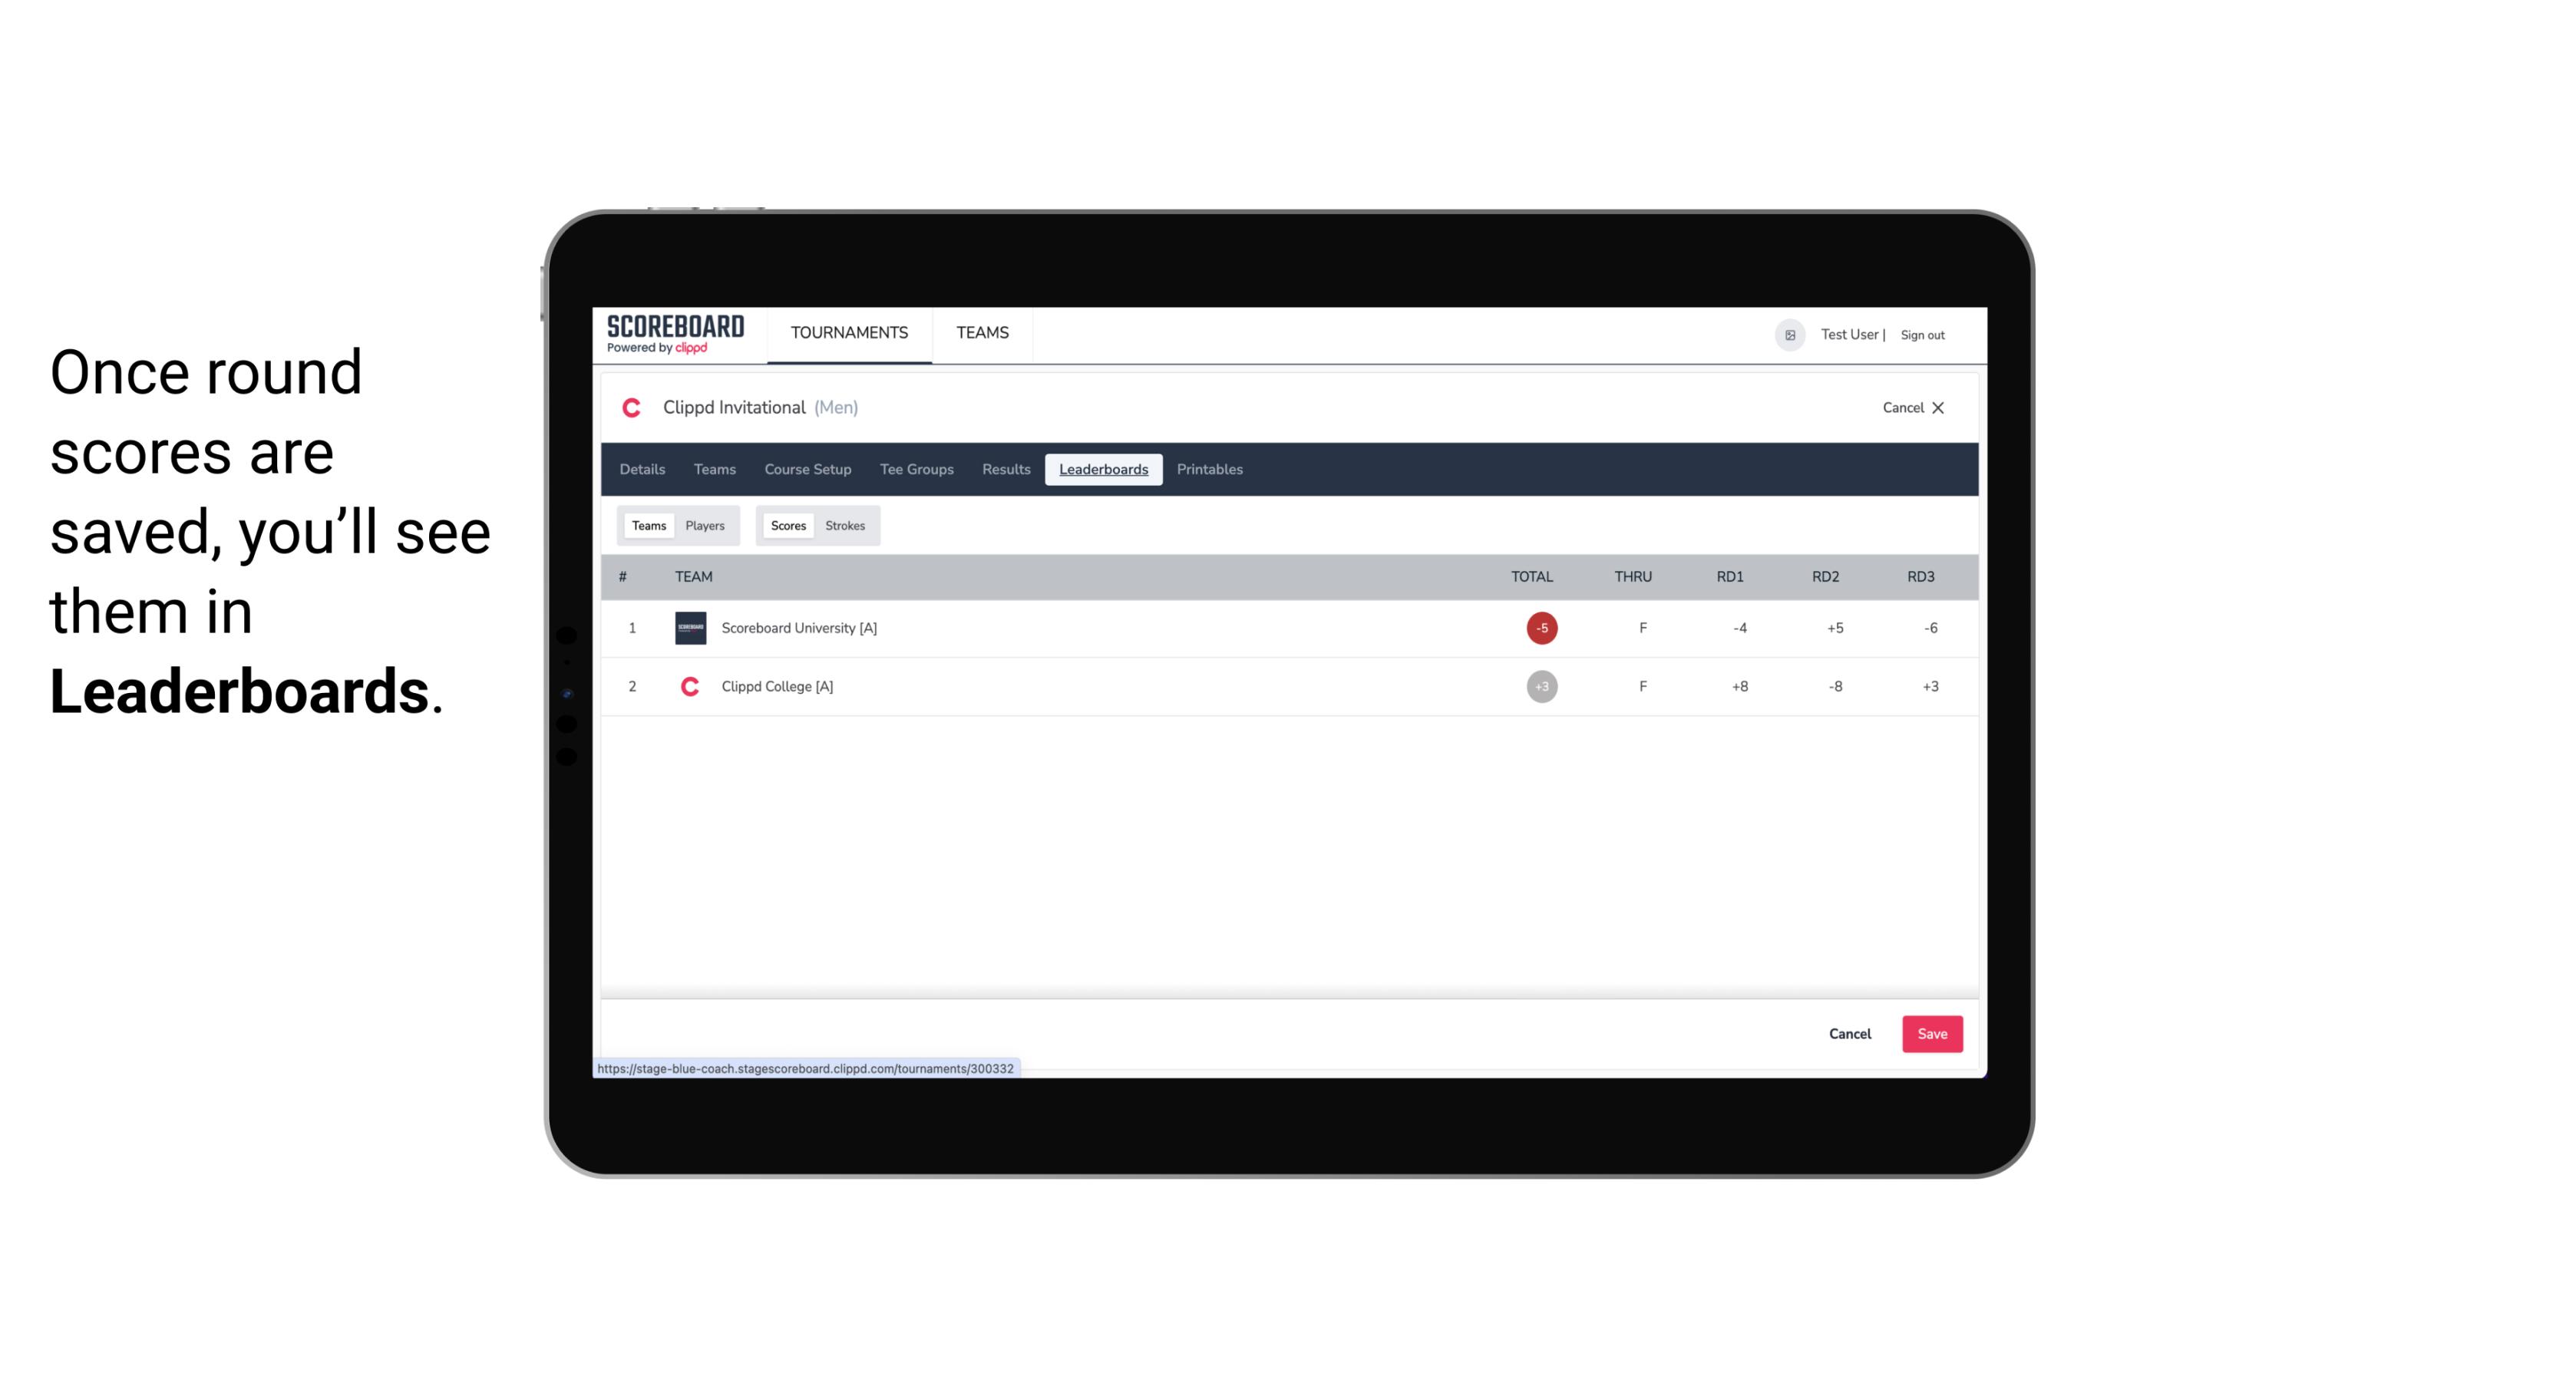The height and width of the screenshot is (1386, 2576).
Task: Click the Teams tab in tournament nav
Action: pyautogui.click(x=714, y=470)
